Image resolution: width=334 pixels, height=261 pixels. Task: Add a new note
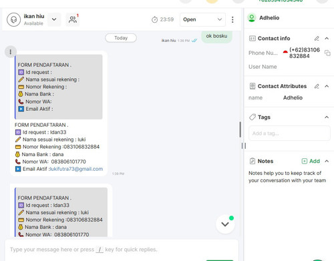(311, 161)
